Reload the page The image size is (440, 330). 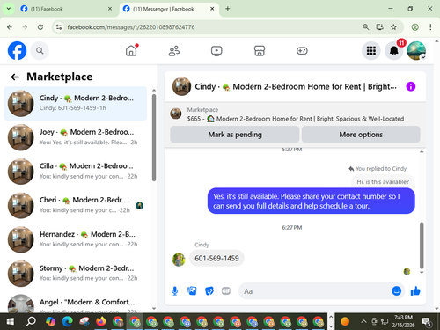click(40, 27)
